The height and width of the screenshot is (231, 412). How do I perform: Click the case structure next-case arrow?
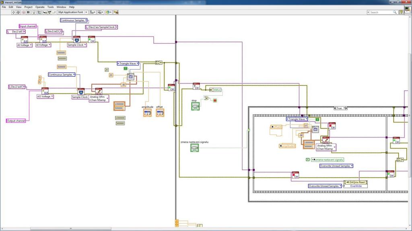346,108
